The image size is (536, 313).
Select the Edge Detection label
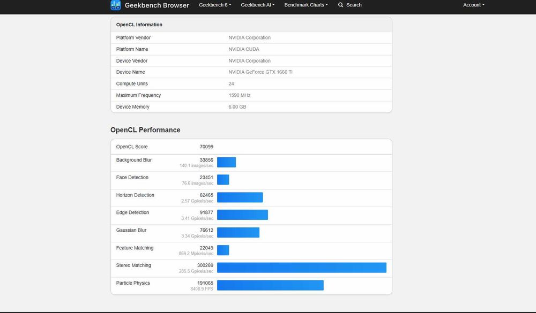(132, 212)
